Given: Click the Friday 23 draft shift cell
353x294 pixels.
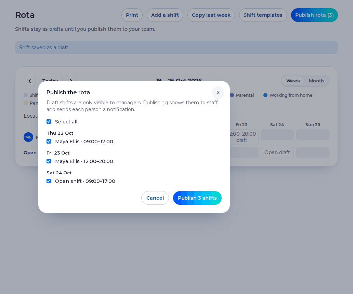Looking at the screenshot, I should pyautogui.click(x=244, y=137).
